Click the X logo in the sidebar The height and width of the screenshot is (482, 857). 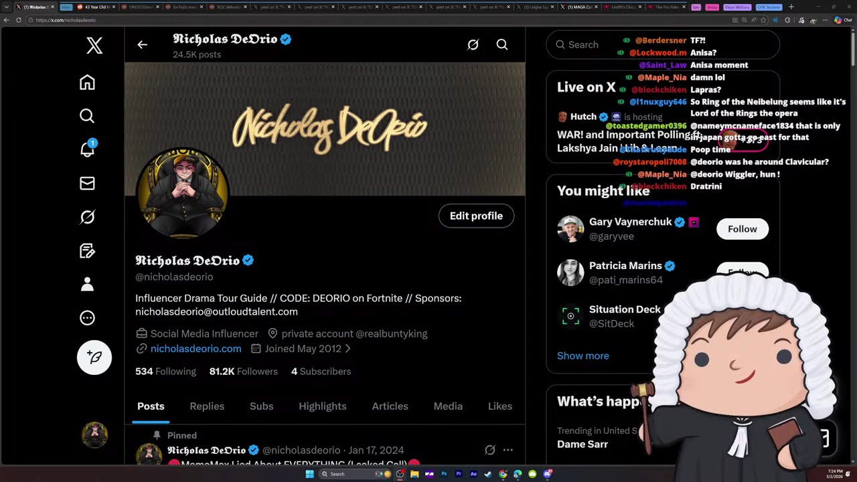click(94, 46)
